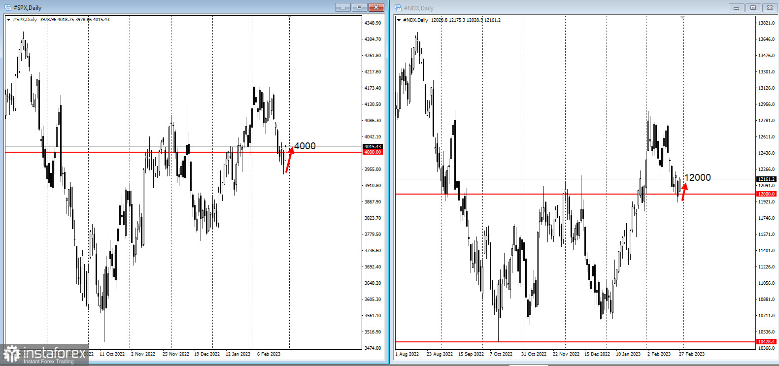779x366 pixels.
Task: Click the 13126.0 level on NDX price scale
Action: (766, 88)
